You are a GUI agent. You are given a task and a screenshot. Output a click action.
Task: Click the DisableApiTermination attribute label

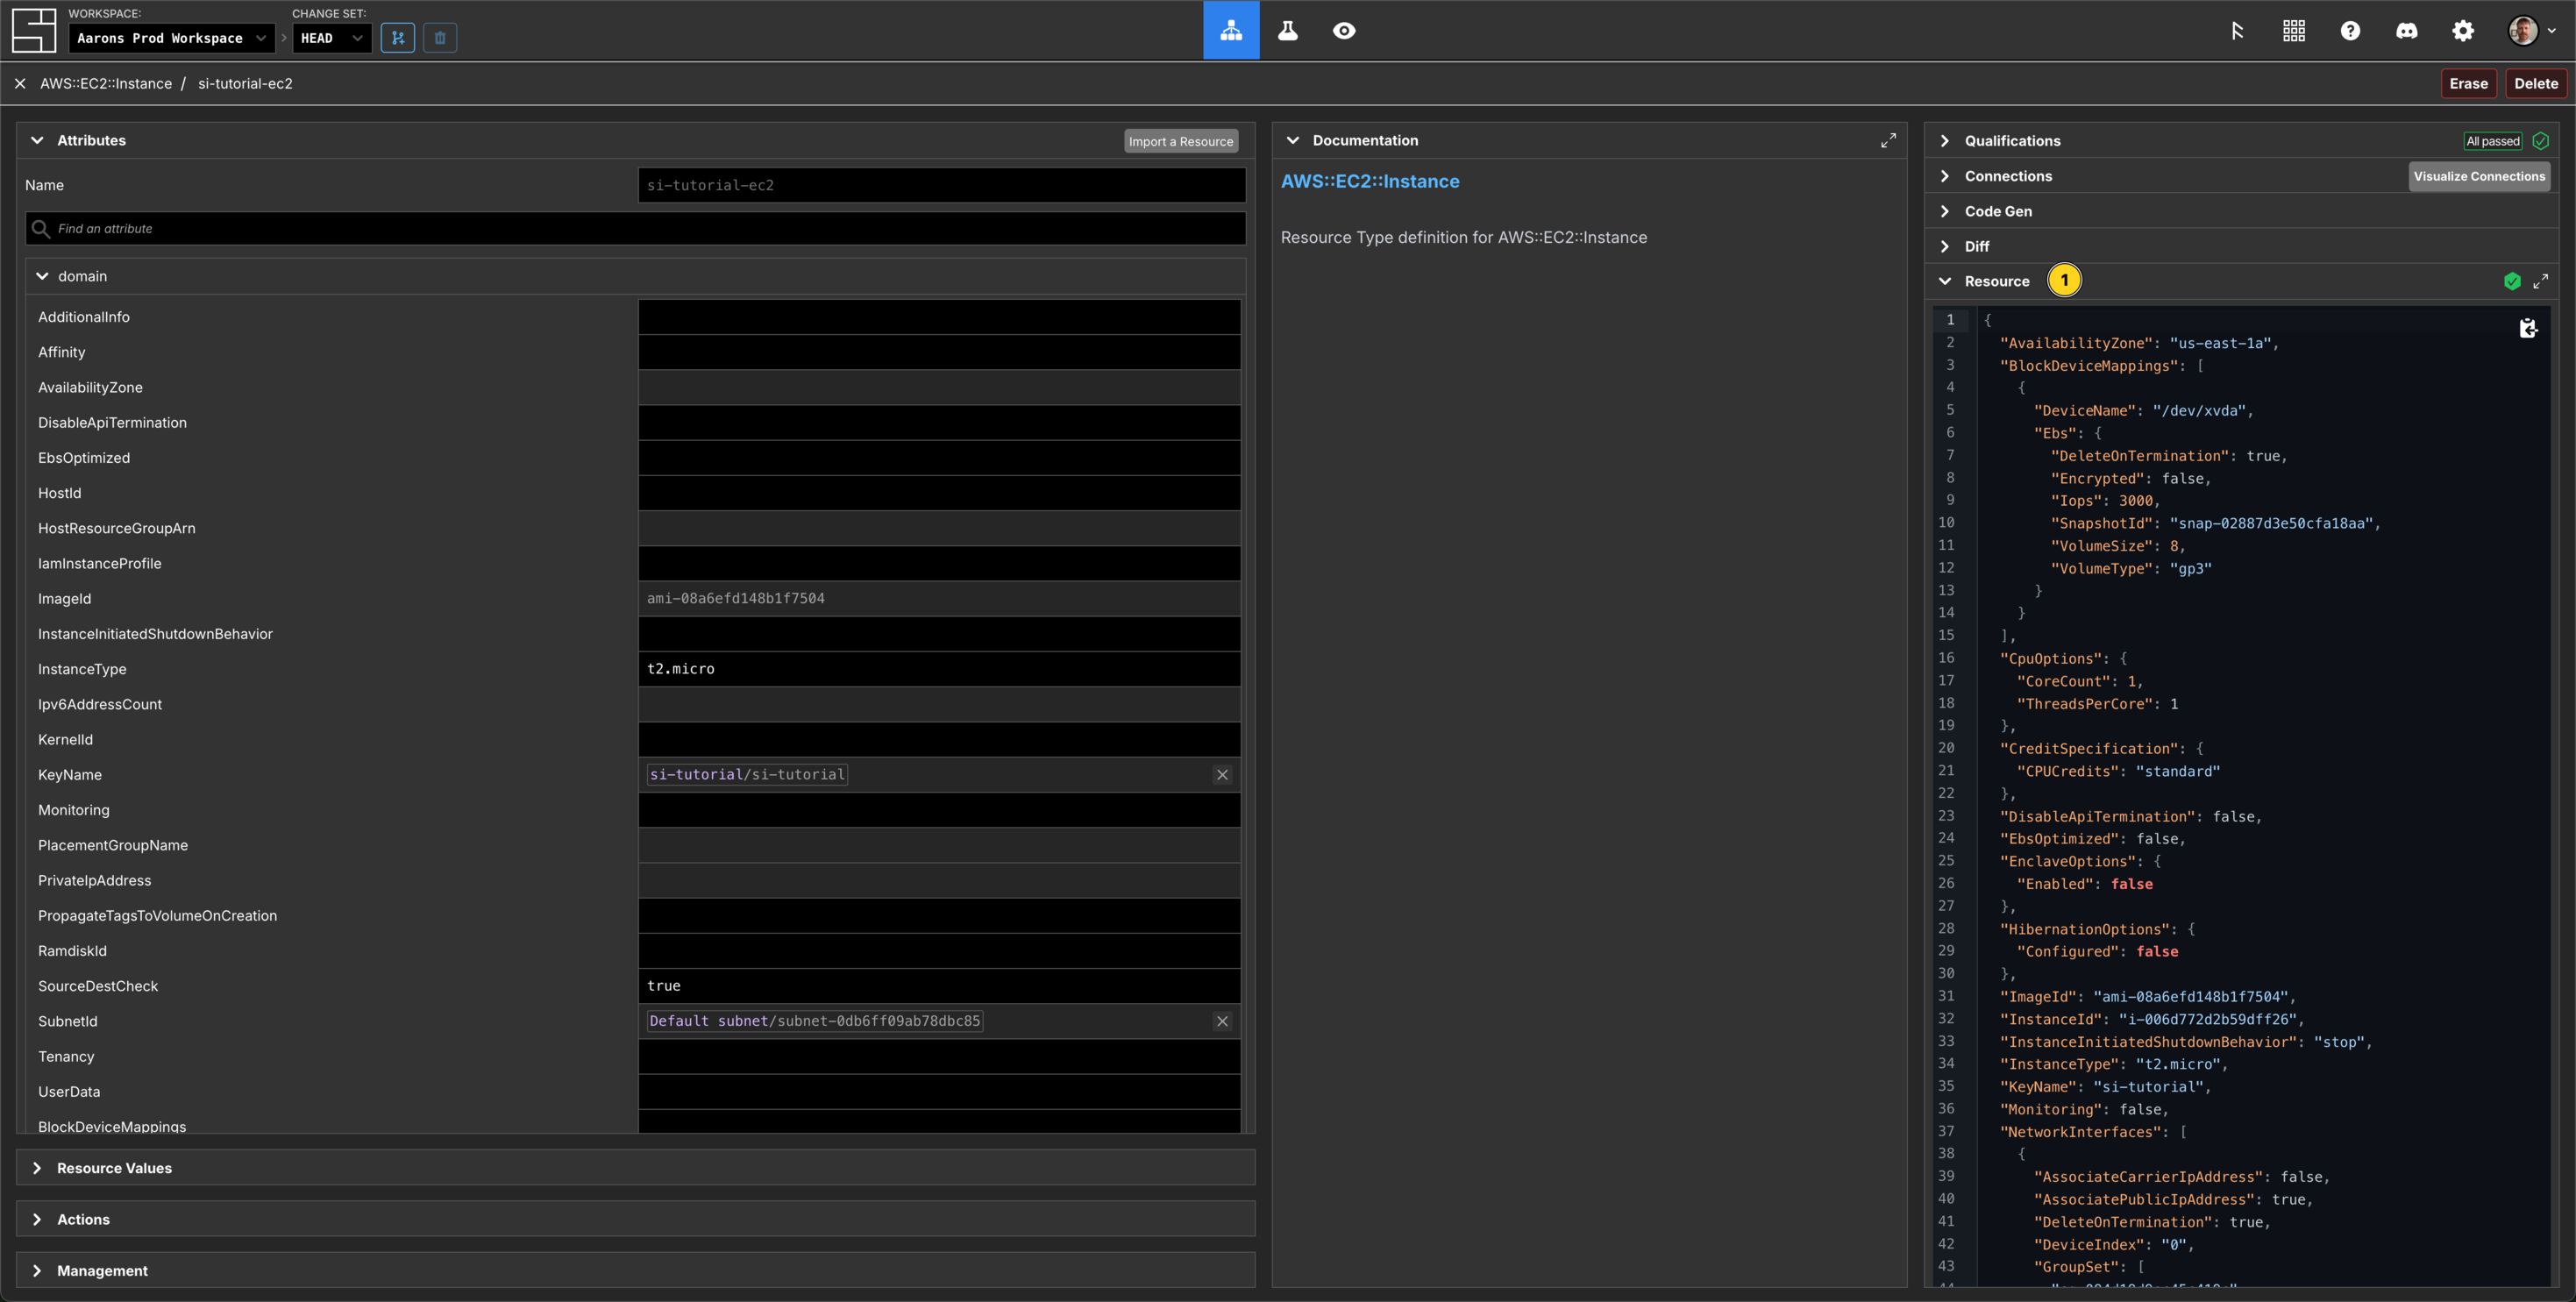pos(112,423)
